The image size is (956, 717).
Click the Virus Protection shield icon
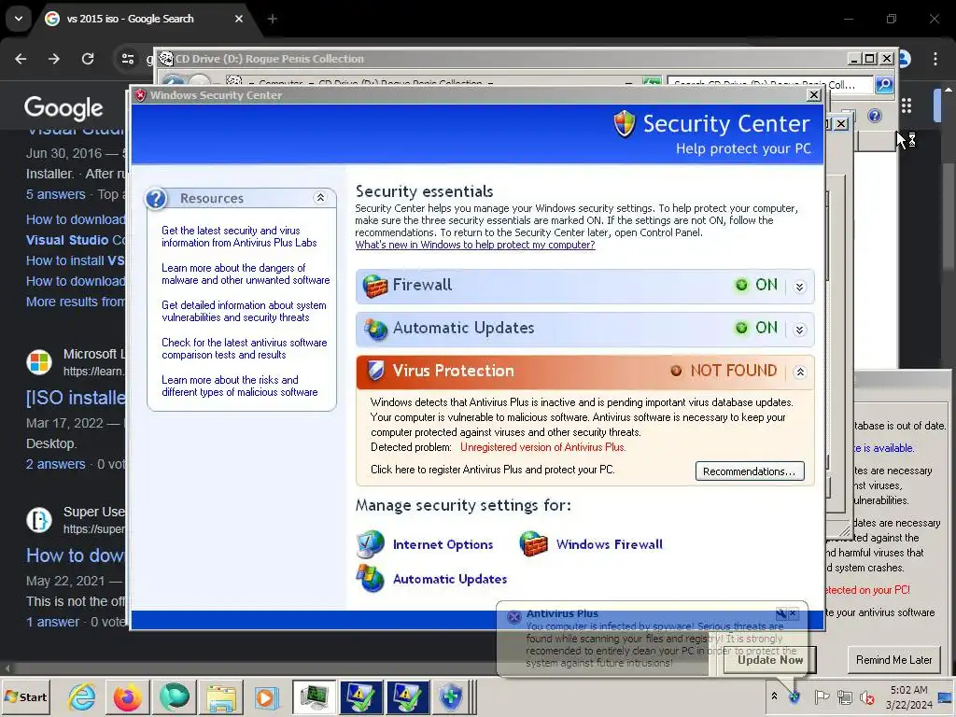tap(376, 370)
